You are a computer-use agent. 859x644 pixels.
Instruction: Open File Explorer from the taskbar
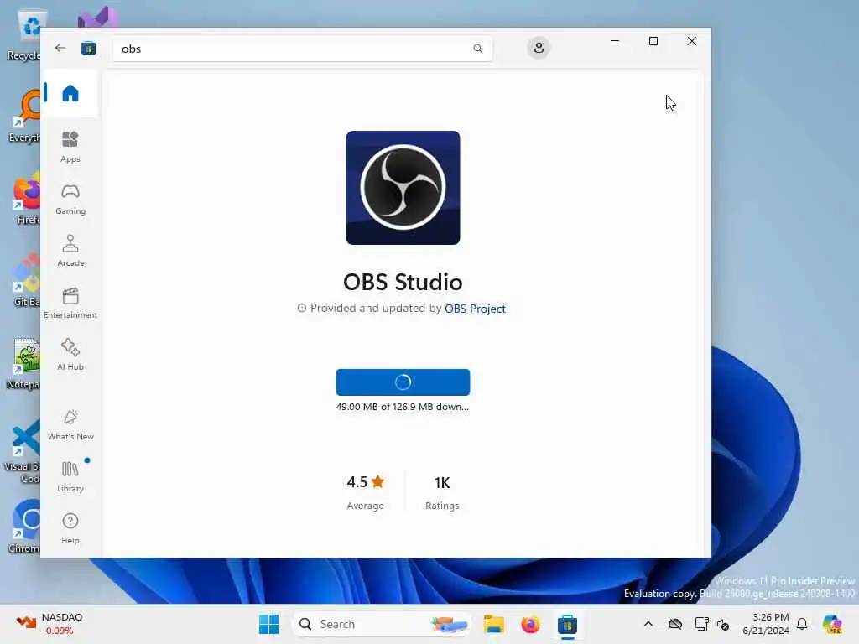(x=493, y=624)
